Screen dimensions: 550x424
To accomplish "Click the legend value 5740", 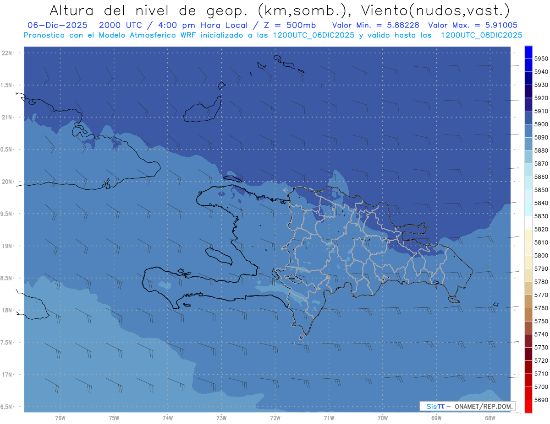I will 541,334.
